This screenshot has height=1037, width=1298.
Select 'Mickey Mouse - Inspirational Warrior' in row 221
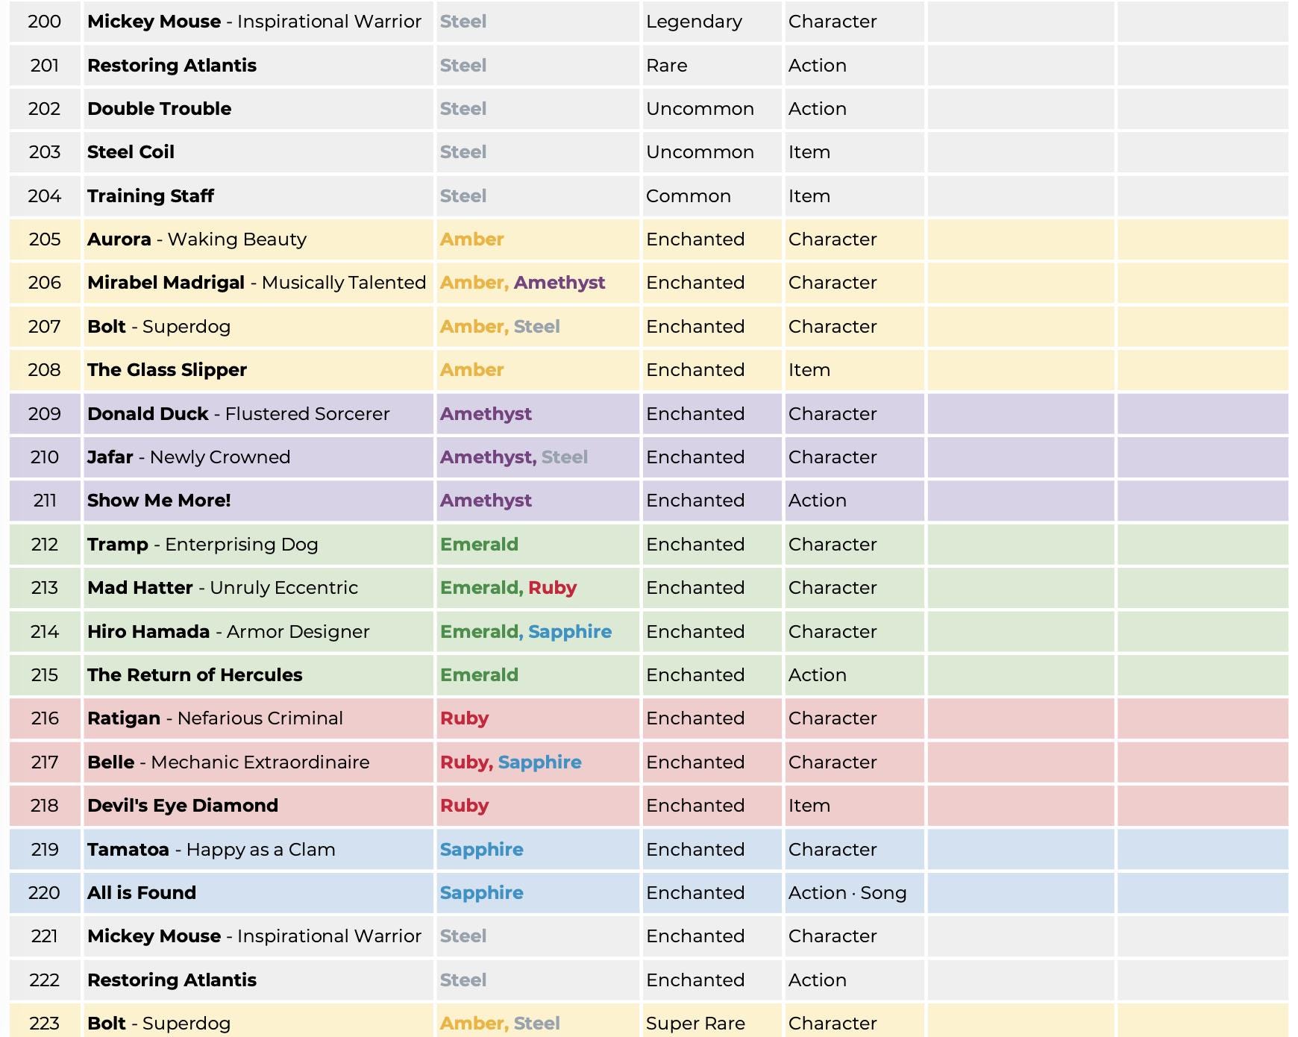pyautogui.click(x=254, y=936)
